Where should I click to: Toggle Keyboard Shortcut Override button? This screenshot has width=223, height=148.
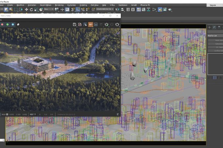point(67,9)
